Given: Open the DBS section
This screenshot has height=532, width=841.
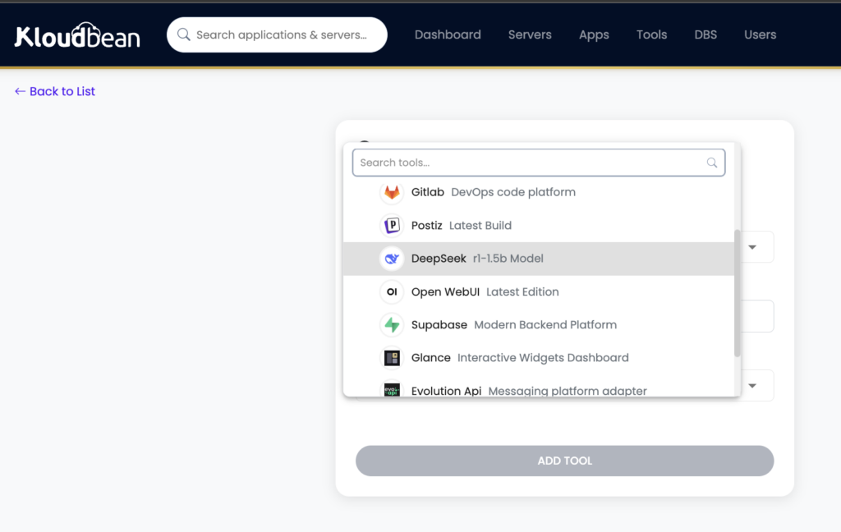Looking at the screenshot, I should coord(705,34).
